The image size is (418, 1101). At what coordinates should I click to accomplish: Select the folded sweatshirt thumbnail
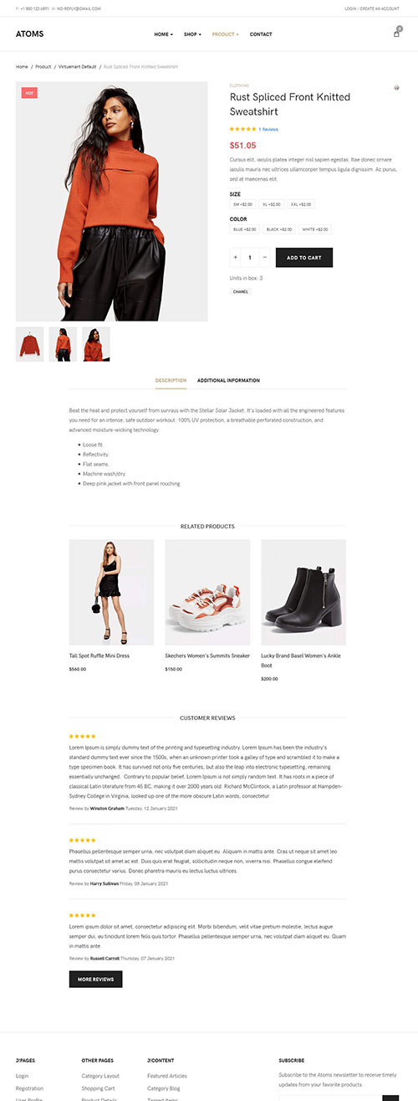click(x=30, y=344)
